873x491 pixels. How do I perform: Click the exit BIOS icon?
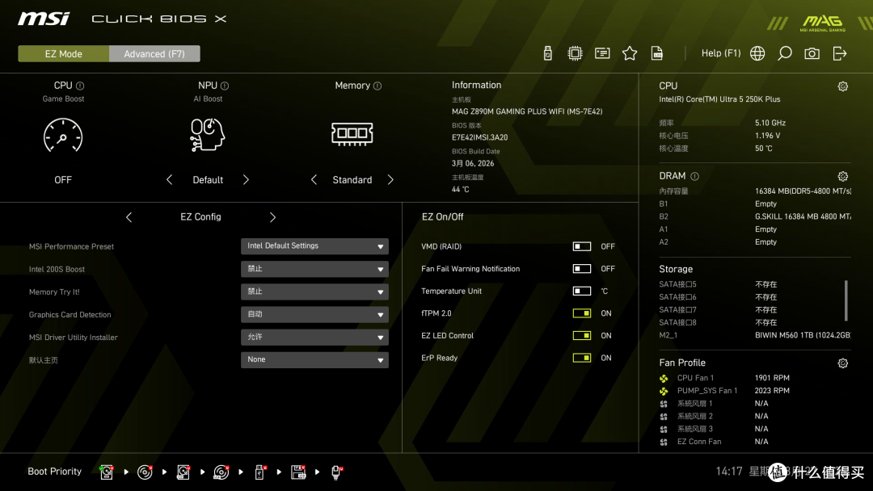(840, 53)
